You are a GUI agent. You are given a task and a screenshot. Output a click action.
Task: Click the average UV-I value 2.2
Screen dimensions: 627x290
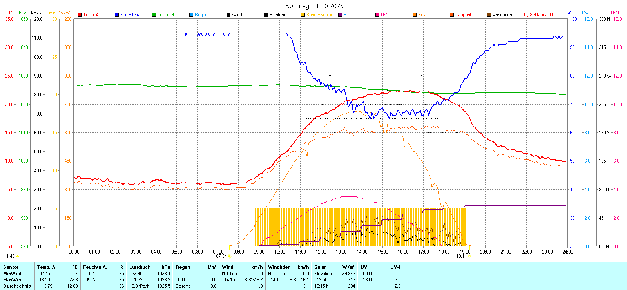pyautogui.click(x=398, y=286)
